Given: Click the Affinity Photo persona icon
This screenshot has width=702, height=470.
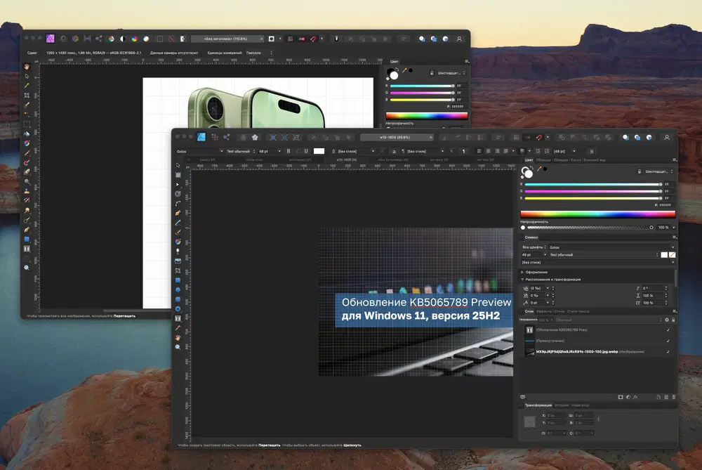Looking at the screenshot, I should [x=51, y=39].
